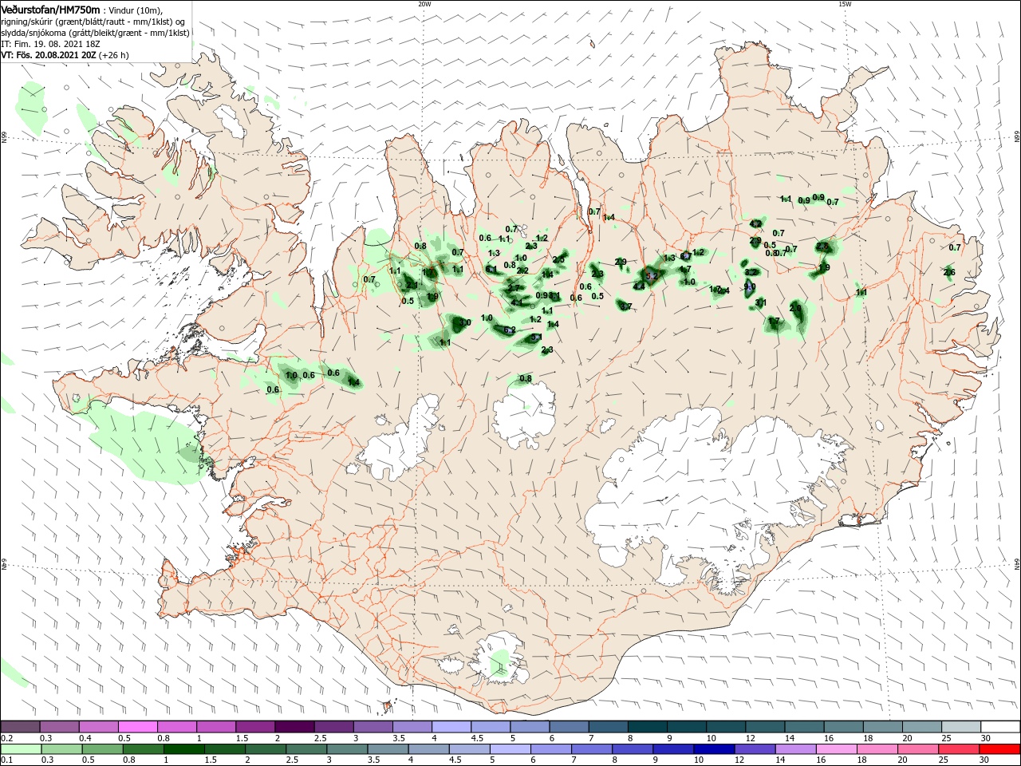Image resolution: width=1021 pixels, height=766 pixels.
Task: Click the round Hofsjökull glacier white area
Action: pyautogui.click(x=525, y=415)
